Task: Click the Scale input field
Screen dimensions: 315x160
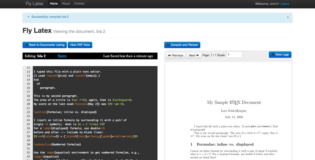Action: [234, 55]
